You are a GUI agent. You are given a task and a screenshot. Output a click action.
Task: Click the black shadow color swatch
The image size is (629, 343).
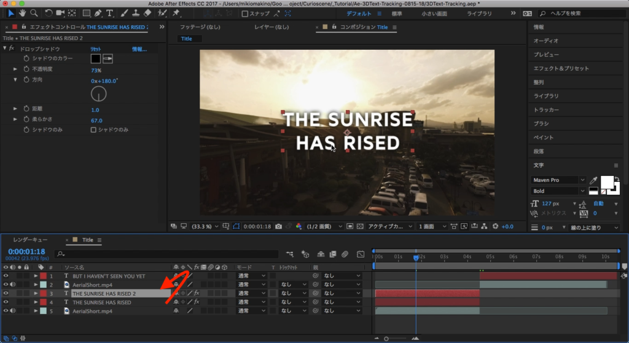tap(95, 58)
